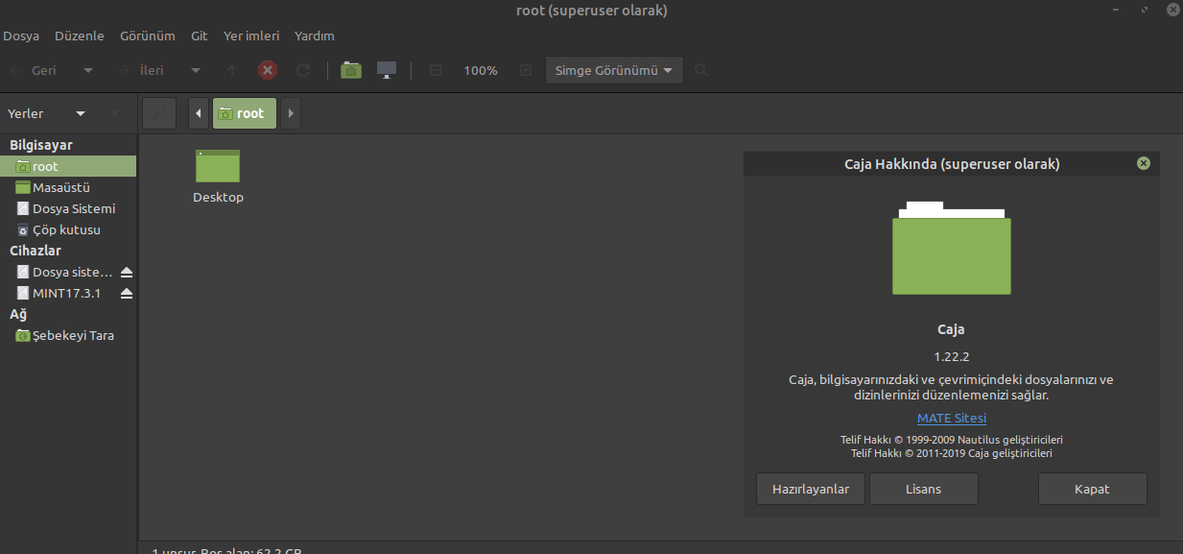Click the Cihazlar section header
This screenshot has height=554, width=1183.
point(35,251)
